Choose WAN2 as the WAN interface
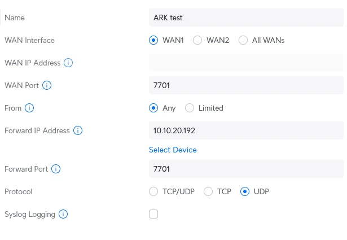Screen dimensions: 347x240 pos(197,40)
